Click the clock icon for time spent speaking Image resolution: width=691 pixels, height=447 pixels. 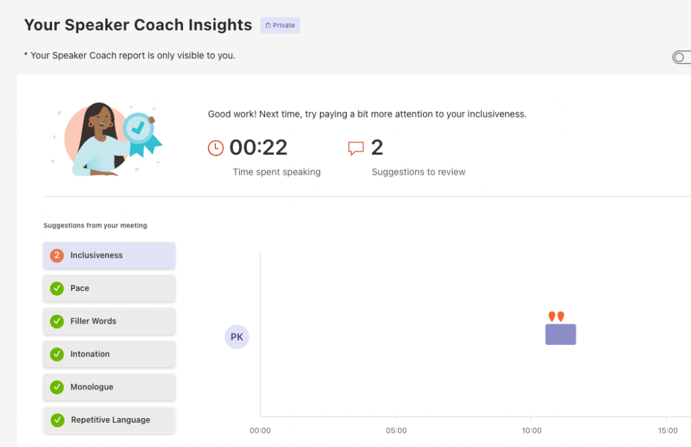[215, 148]
